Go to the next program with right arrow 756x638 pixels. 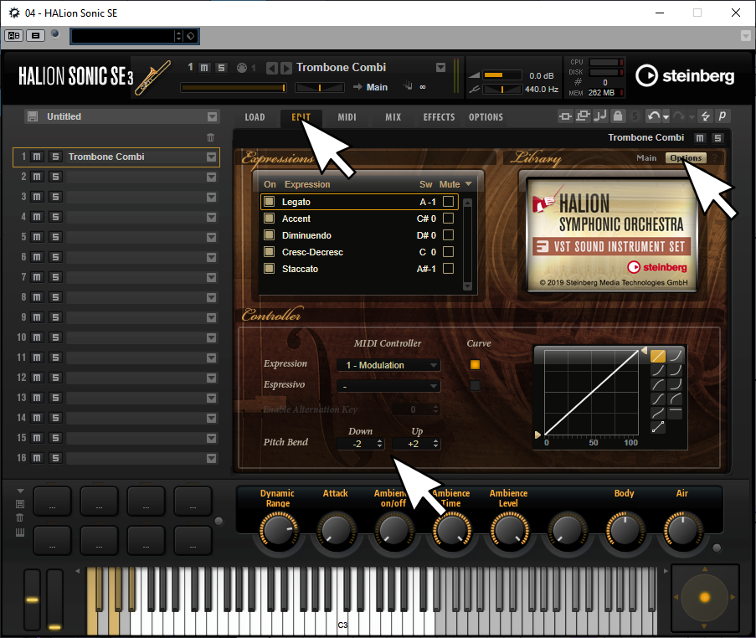286,68
